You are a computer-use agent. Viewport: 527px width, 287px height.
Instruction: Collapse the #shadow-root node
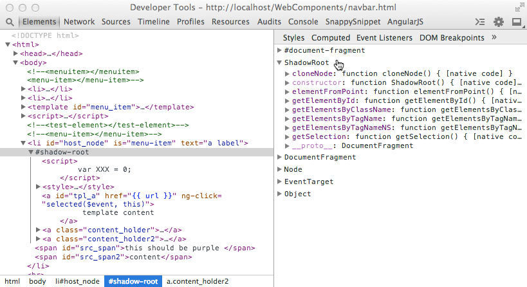point(30,153)
